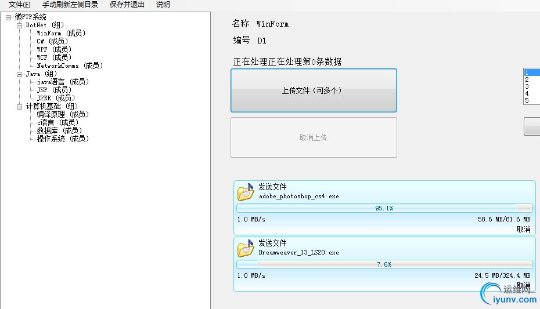540x309 pixels.
Task: Choose 保存并退出 from menu bar
Action: point(127,5)
